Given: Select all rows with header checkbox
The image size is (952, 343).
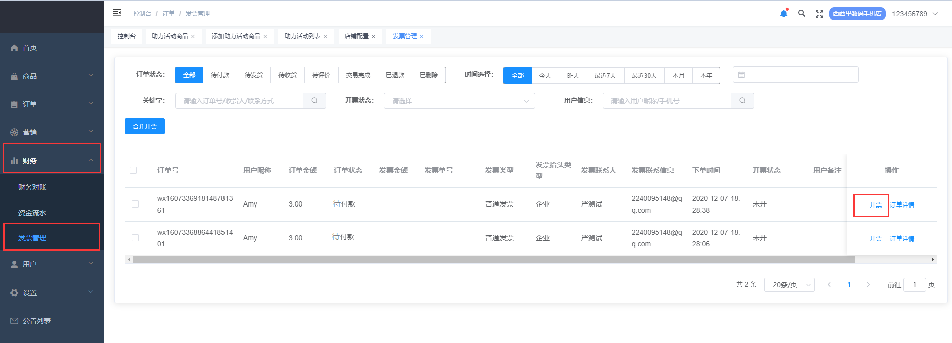Looking at the screenshot, I should (x=133, y=170).
